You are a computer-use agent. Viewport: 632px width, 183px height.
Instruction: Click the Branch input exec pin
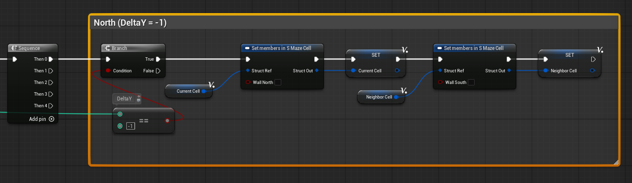108,59
